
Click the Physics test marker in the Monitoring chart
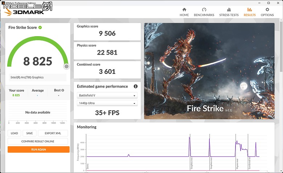click(x=237, y=164)
